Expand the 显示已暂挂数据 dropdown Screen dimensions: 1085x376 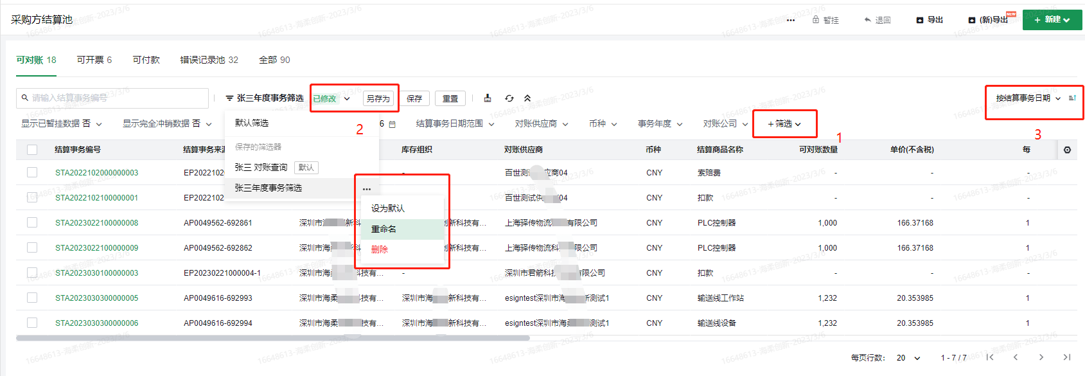click(62, 123)
